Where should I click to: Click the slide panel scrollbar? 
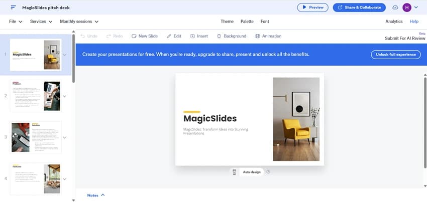pos(73,58)
